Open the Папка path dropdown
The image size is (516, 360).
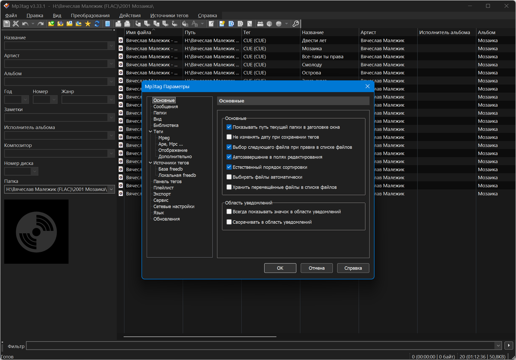click(111, 190)
